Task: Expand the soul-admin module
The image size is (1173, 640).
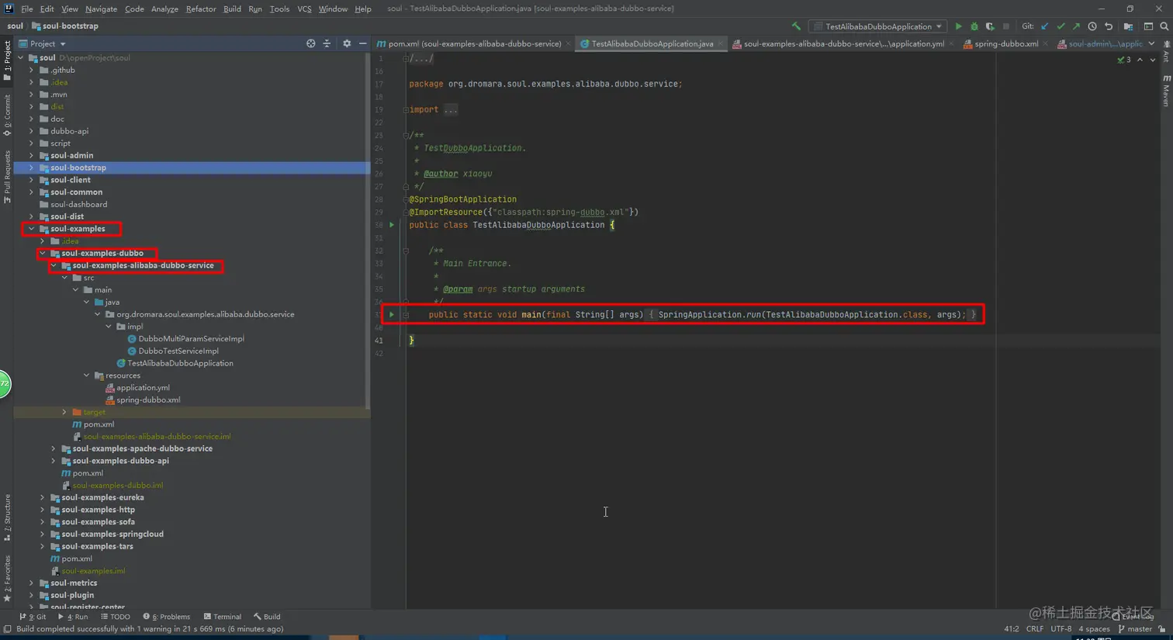Action: tap(32, 155)
